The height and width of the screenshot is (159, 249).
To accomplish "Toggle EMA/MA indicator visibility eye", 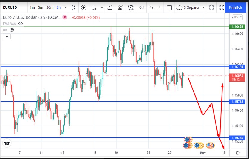I will click(21, 23).
